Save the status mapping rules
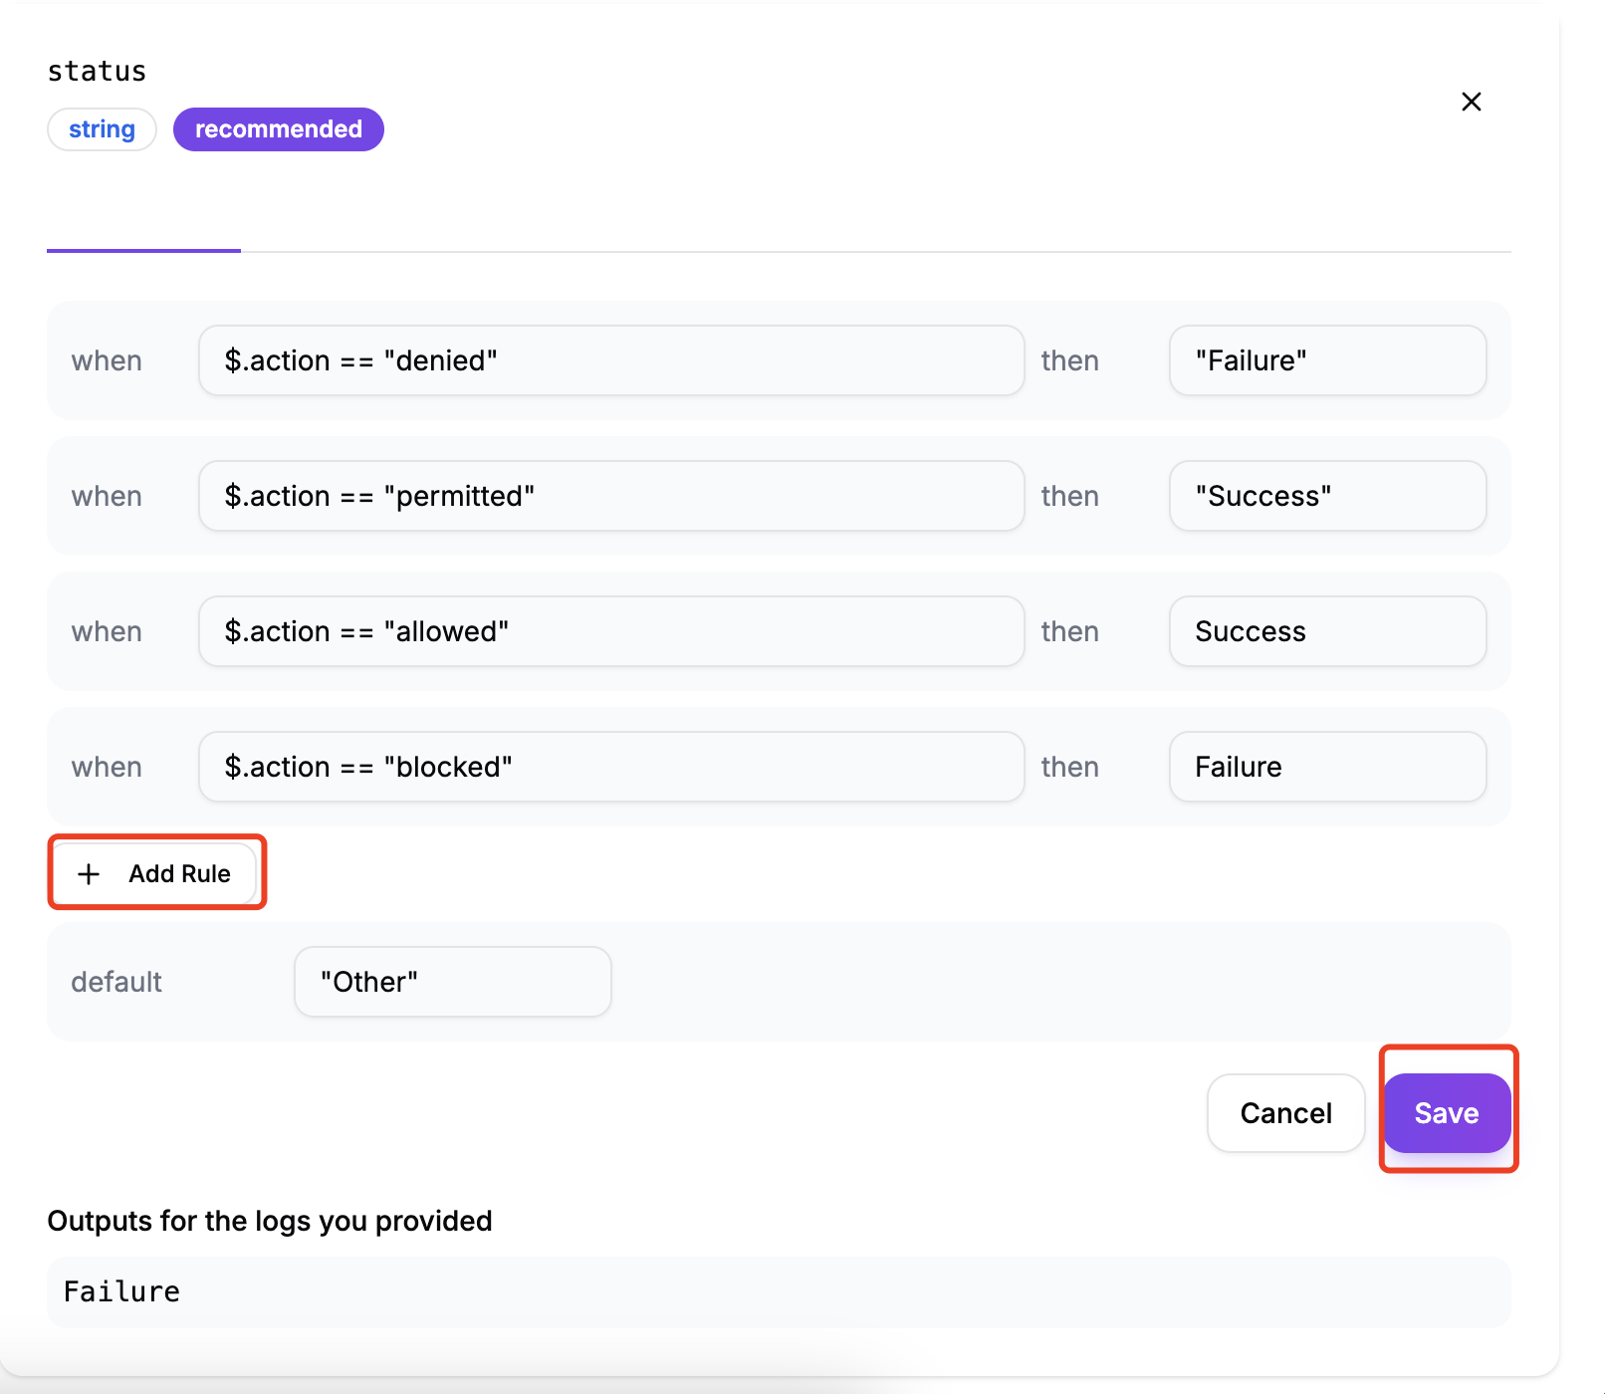This screenshot has width=1605, height=1394. tap(1446, 1113)
